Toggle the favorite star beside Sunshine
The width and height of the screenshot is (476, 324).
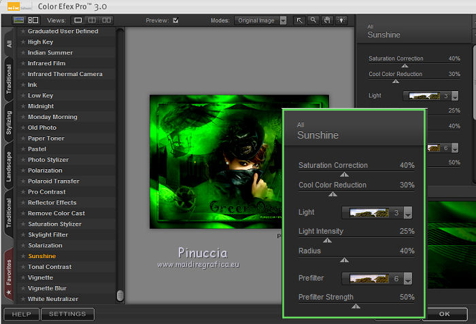22,256
